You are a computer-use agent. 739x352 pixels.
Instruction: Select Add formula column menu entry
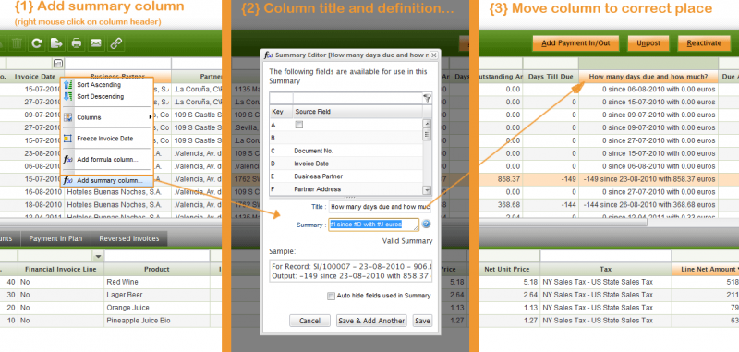(x=106, y=159)
